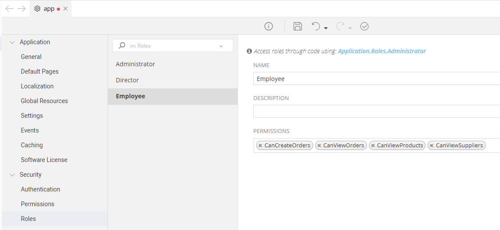Collapse the Application tree section

12,42
